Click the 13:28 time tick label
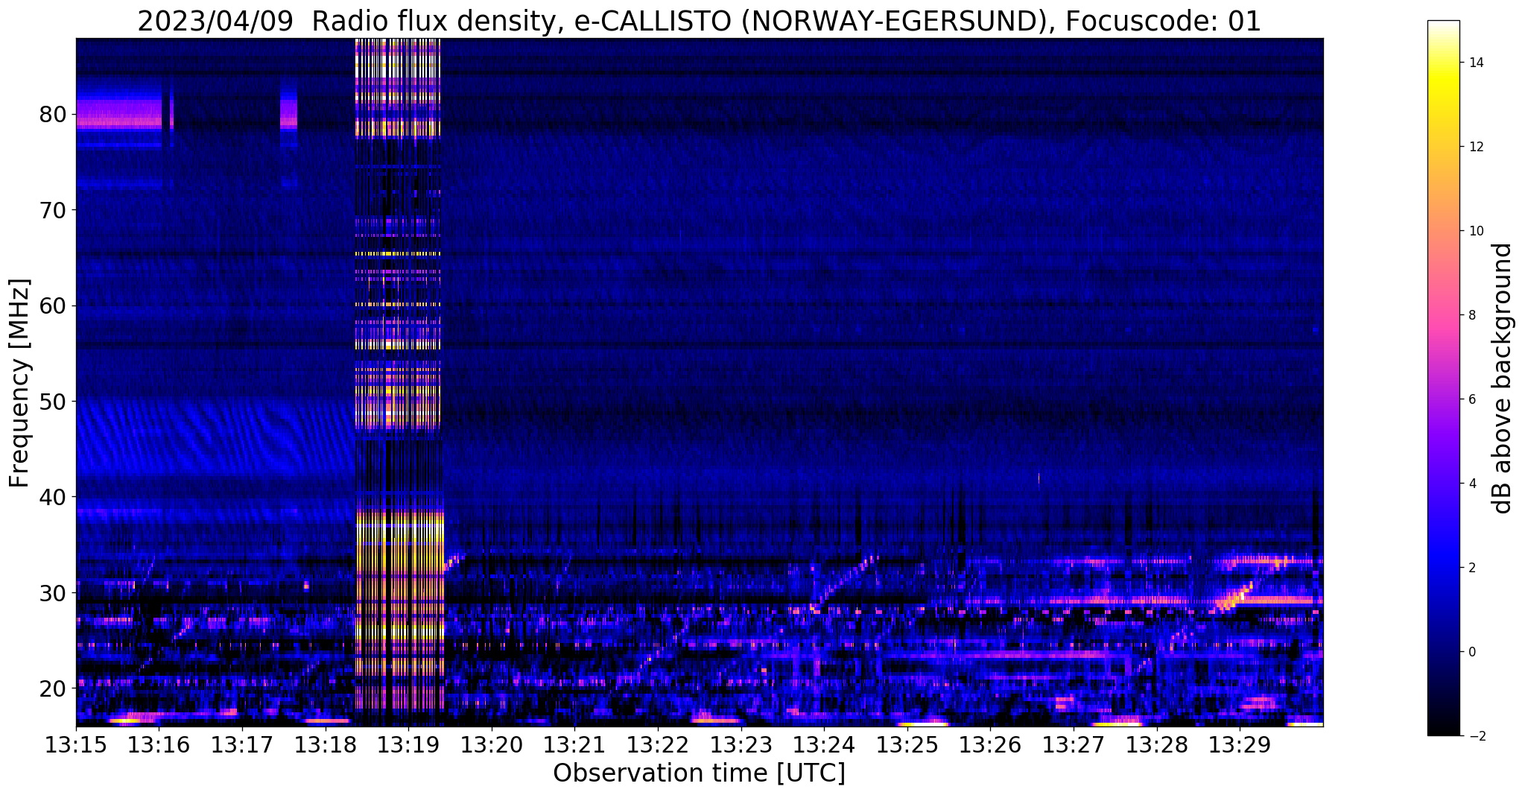The height and width of the screenshot is (795, 1525). click(1157, 744)
